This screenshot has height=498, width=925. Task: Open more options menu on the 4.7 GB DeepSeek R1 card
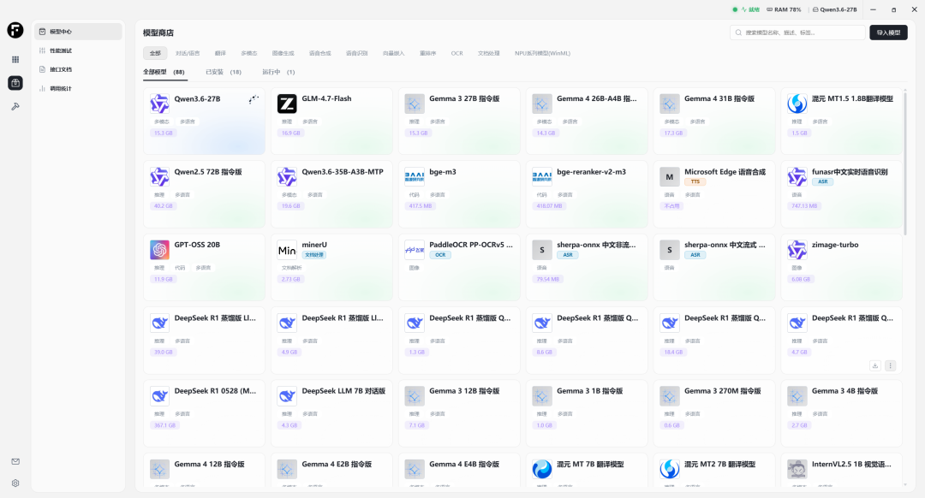pyautogui.click(x=890, y=366)
